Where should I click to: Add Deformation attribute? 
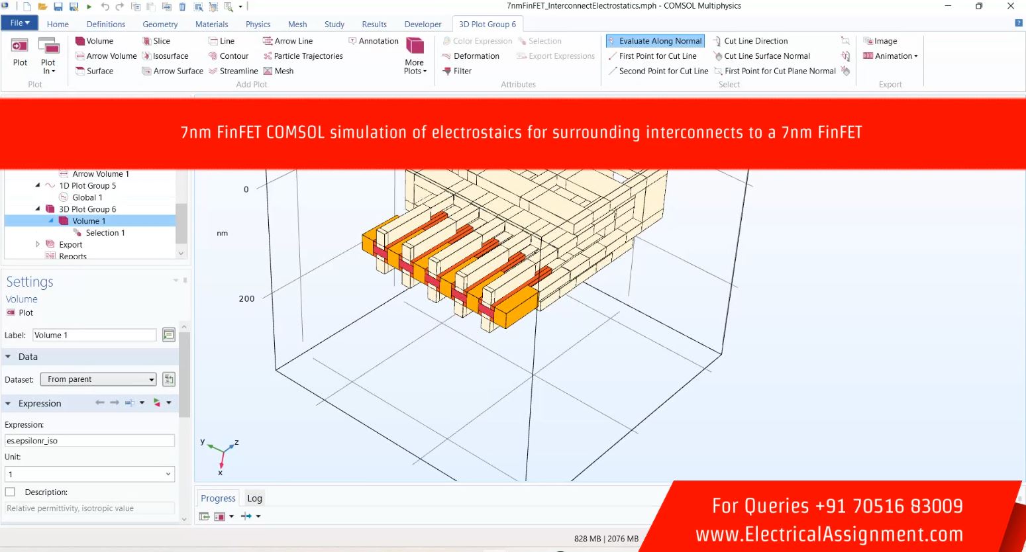pos(470,56)
